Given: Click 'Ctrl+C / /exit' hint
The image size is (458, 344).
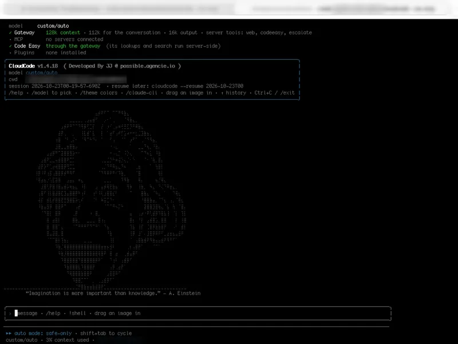Looking at the screenshot, I should click(x=275, y=93).
